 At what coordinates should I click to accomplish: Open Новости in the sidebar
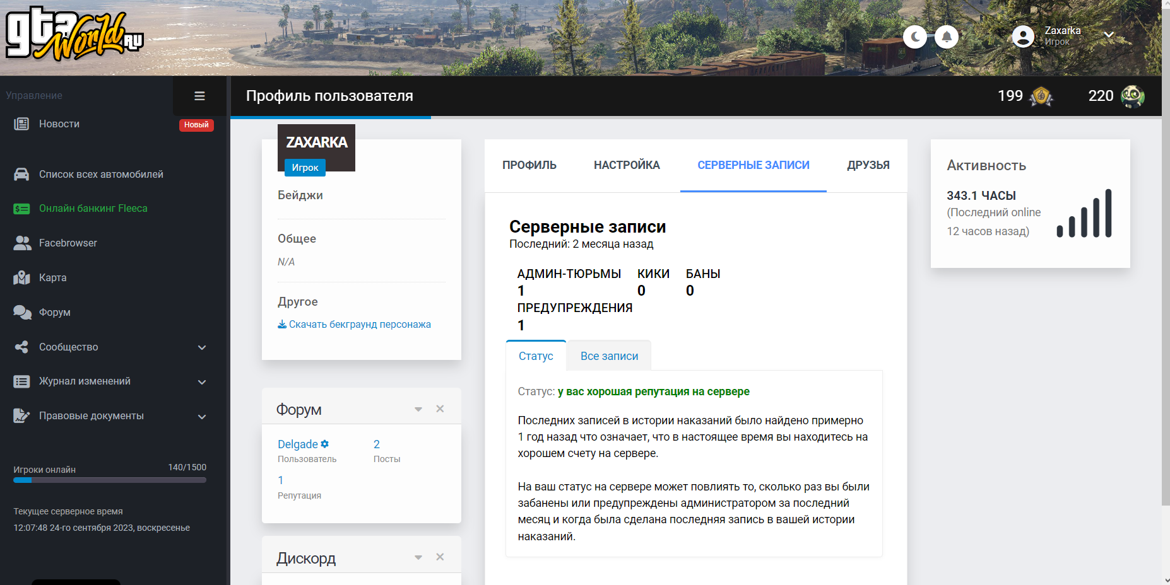coord(59,124)
